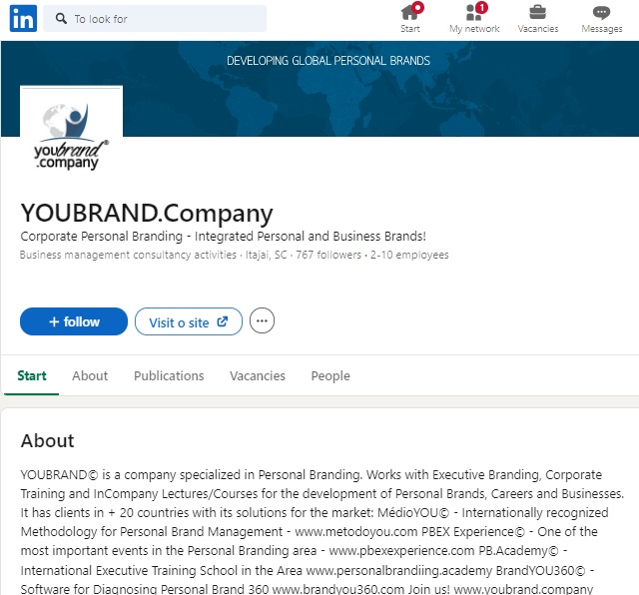The height and width of the screenshot is (595, 639).
Task: Open the Start home icon
Action: pyautogui.click(x=410, y=13)
